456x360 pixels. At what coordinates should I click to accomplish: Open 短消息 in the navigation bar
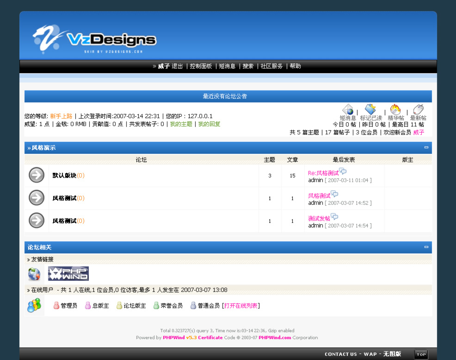pos(227,66)
